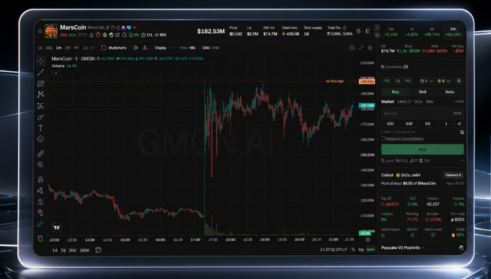Viewport: 491px width, 279px height.
Task: Select the pattern drawing tool
Action: (x=40, y=94)
